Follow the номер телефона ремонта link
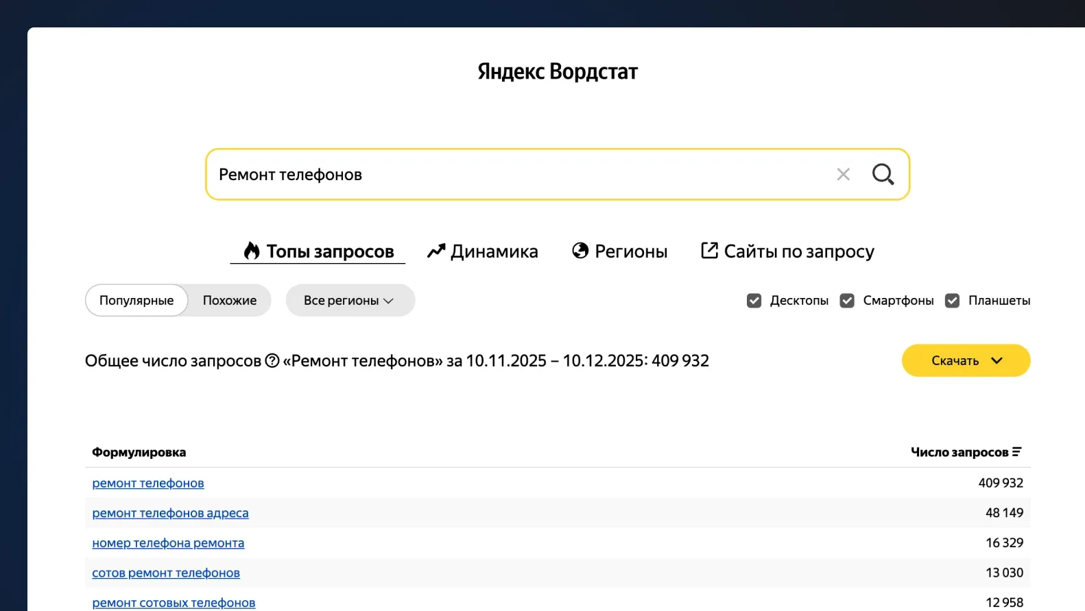The image size is (1085, 611). [168, 543]
